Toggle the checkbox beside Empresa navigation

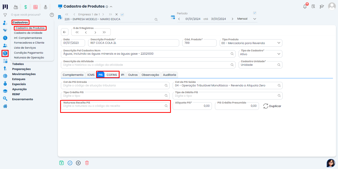tap(122, 15)
